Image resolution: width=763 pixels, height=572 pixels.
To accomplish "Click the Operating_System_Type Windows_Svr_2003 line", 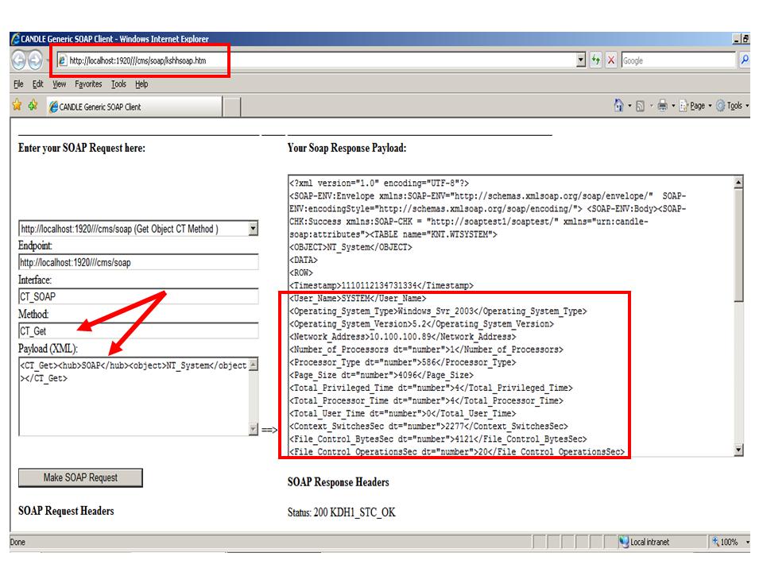I will point(438,311).
